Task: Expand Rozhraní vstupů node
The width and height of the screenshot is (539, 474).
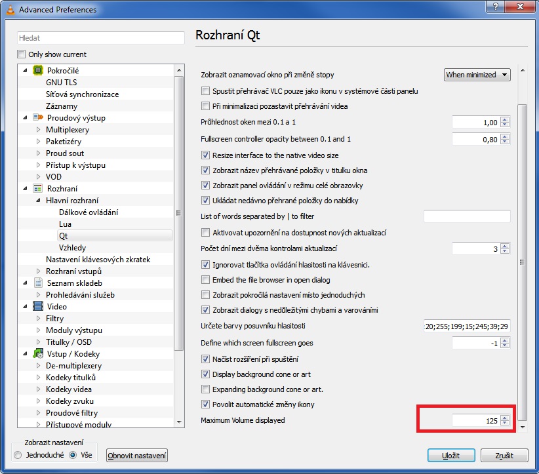Action: [38, 271]
